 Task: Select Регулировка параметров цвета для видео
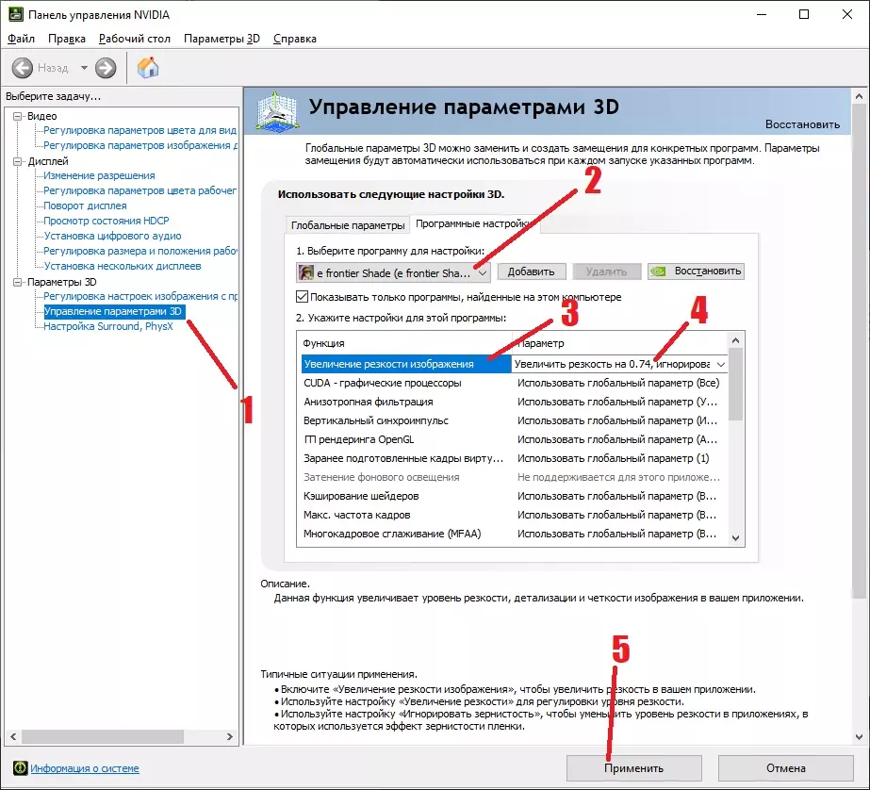[140, 130]
